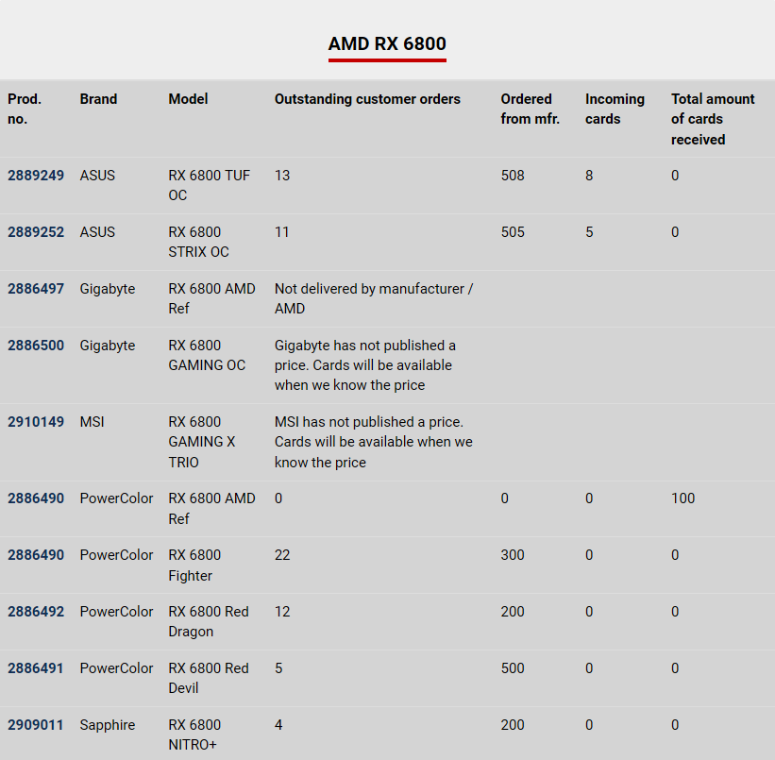The height and width of the screenshot is (760, 775).
Task: Select Gigabyte's 'RX 6800 AMD Ref' model cell
Action: (x=211, y=298)
